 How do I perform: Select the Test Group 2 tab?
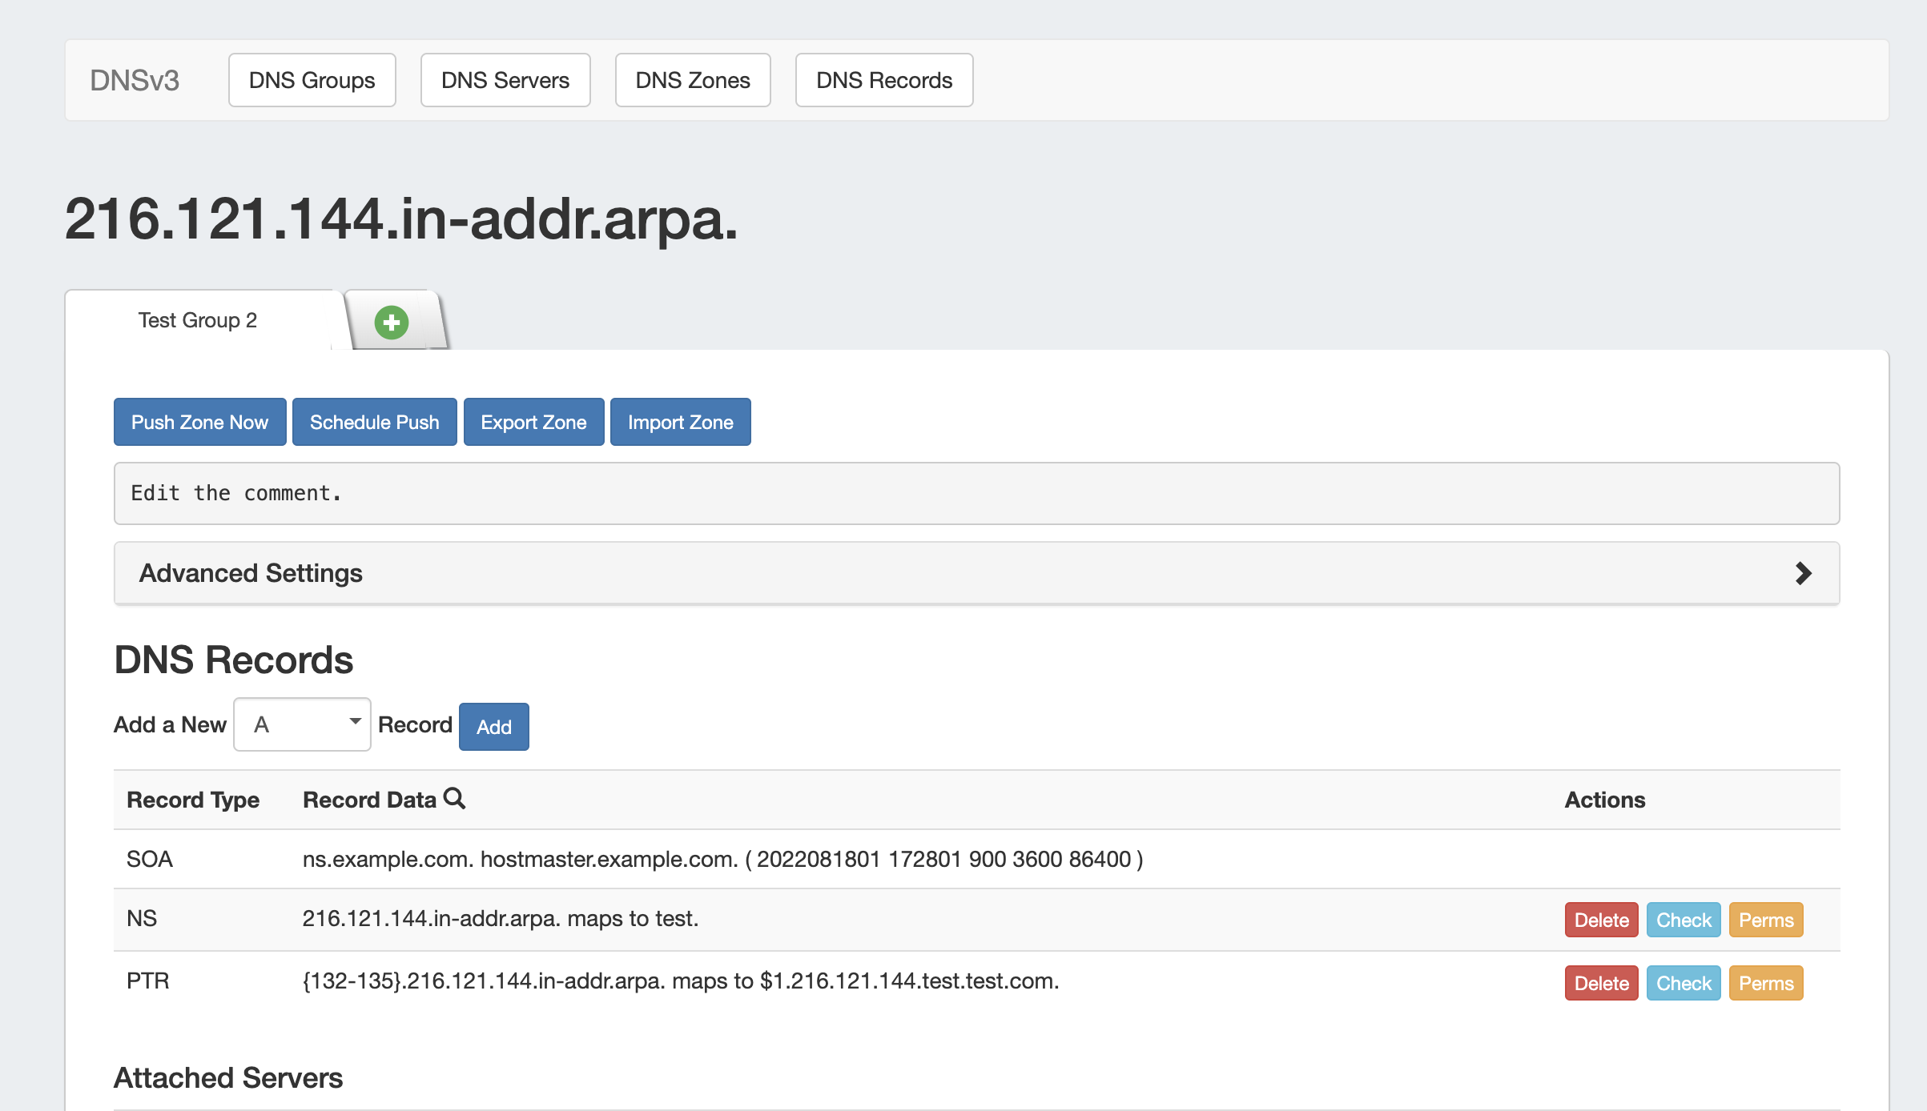point(197,320)
